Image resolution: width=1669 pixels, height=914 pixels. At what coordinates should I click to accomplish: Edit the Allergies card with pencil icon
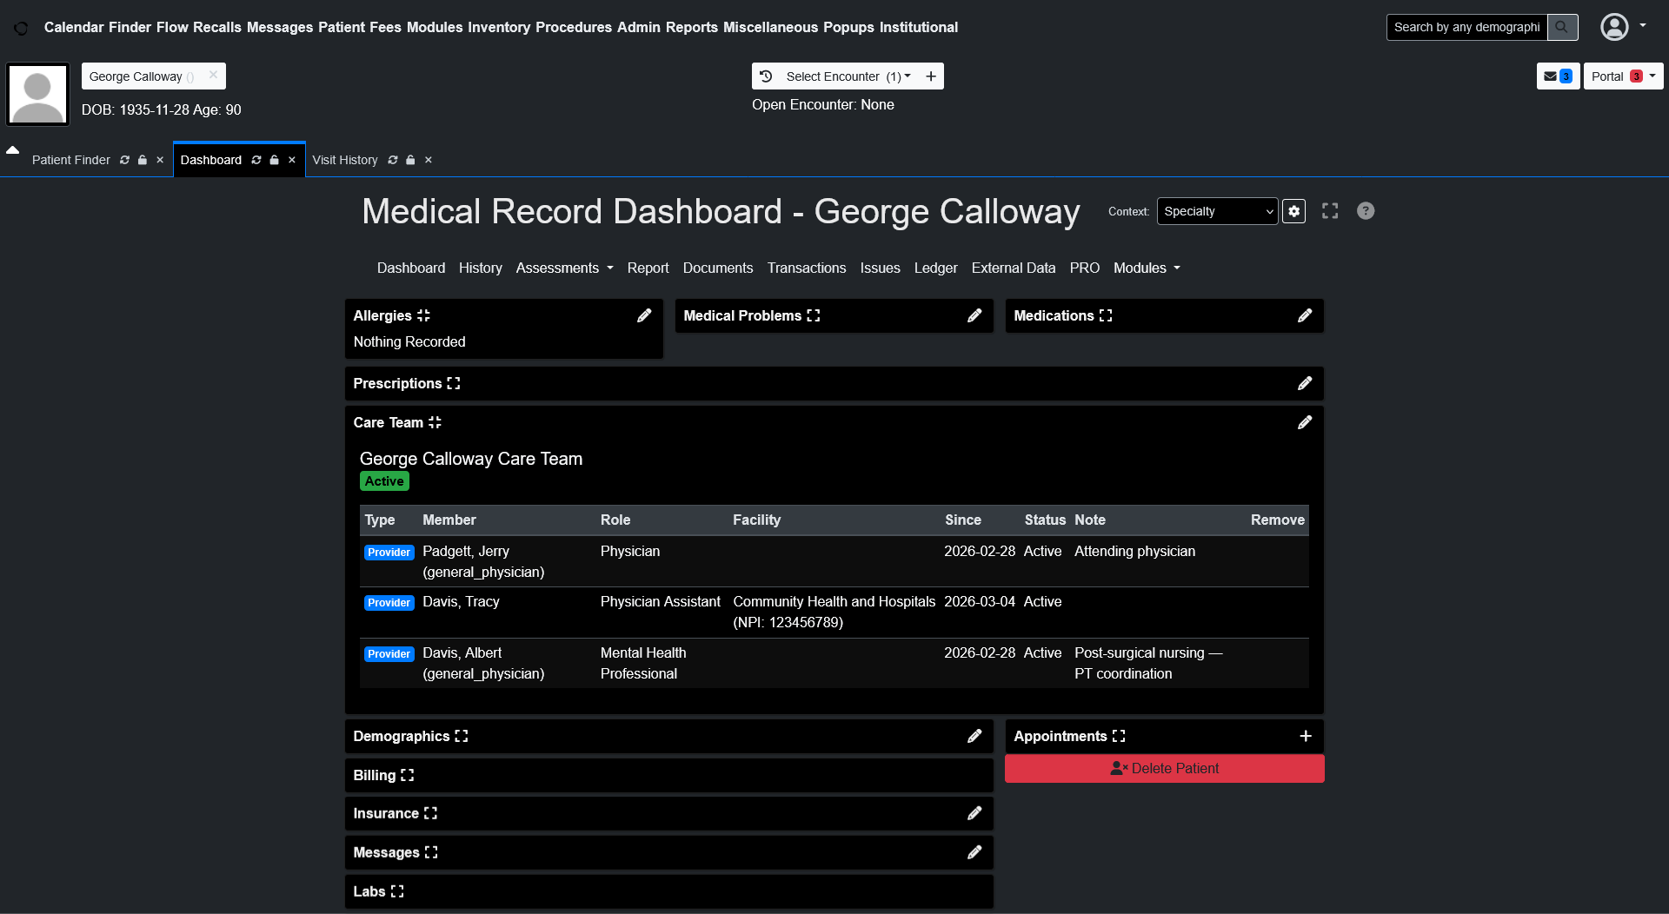(643, 316)
